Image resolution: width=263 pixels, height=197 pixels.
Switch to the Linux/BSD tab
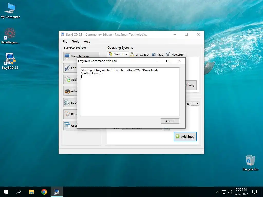(139, 55)
